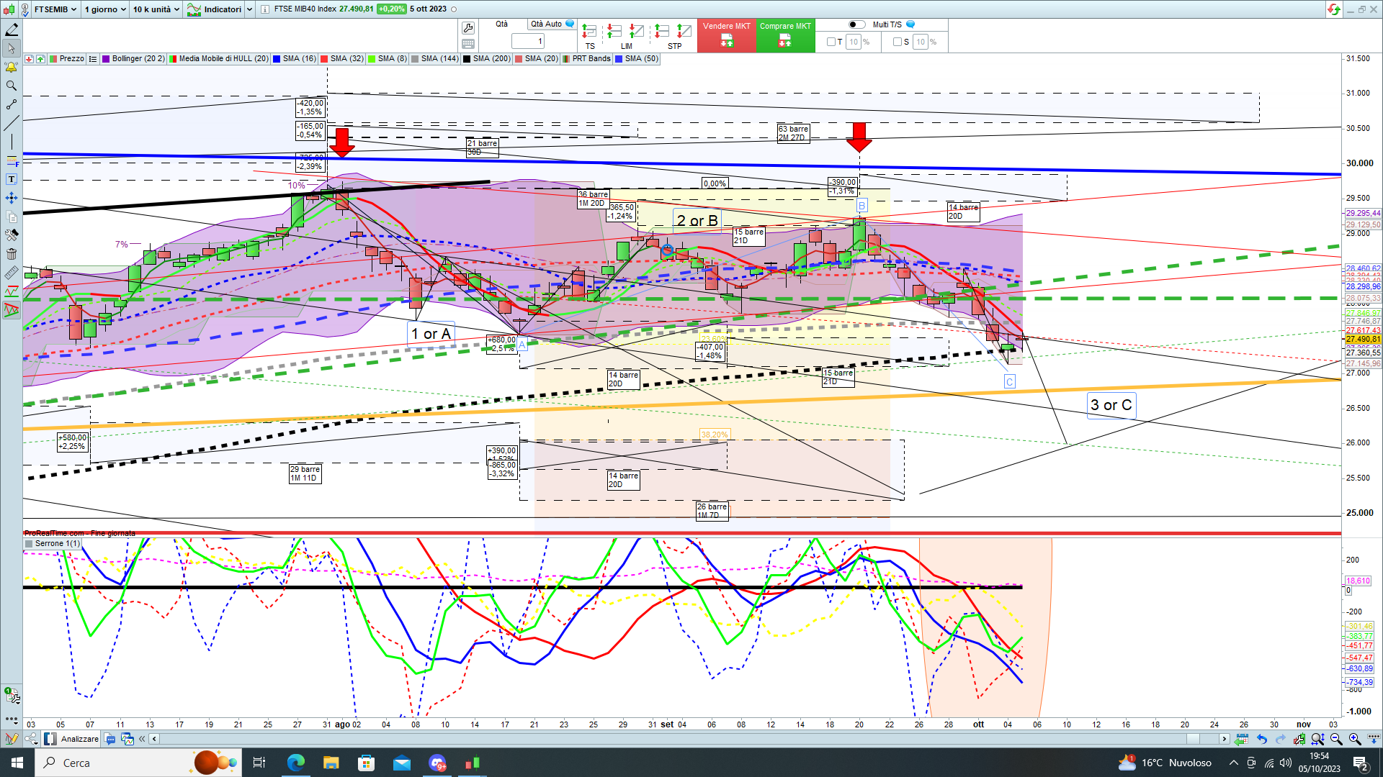Toggle the Multi T/S switch
The width and height of the screenshot is (1383, 777).
click(x=856, y=24)
